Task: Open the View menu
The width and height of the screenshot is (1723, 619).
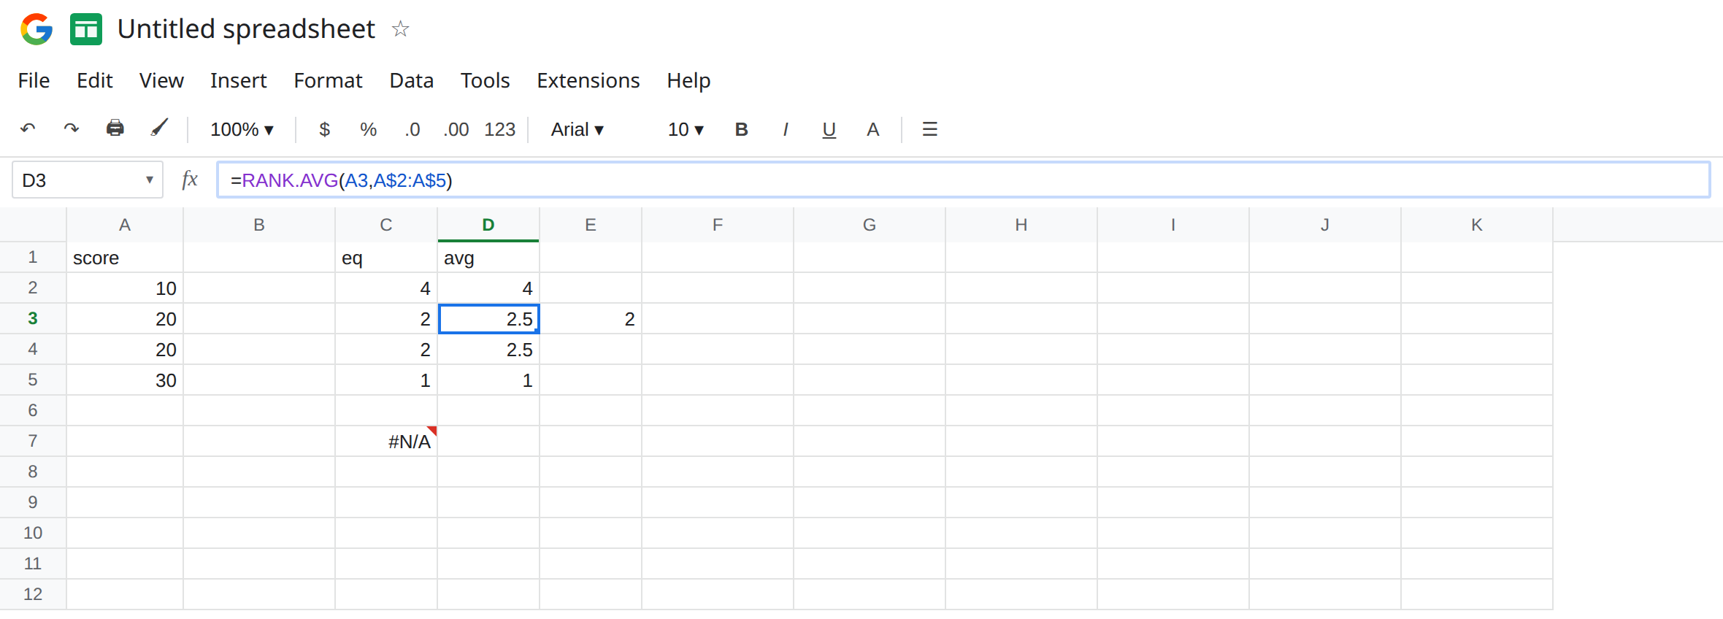Action: 161,80
